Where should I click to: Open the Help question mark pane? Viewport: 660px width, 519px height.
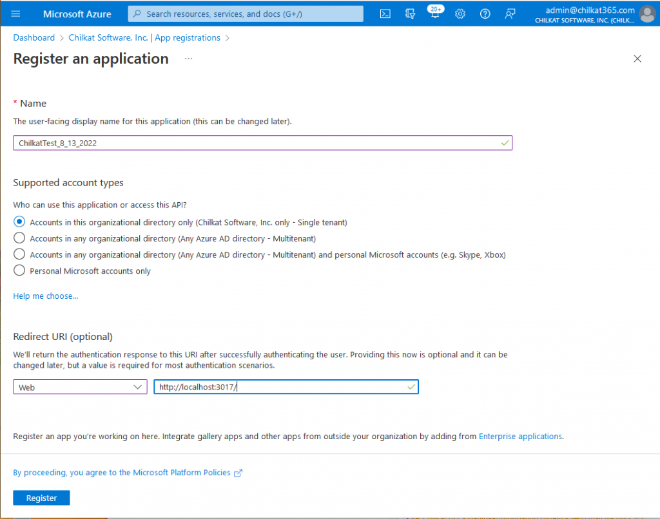(485, 14)
